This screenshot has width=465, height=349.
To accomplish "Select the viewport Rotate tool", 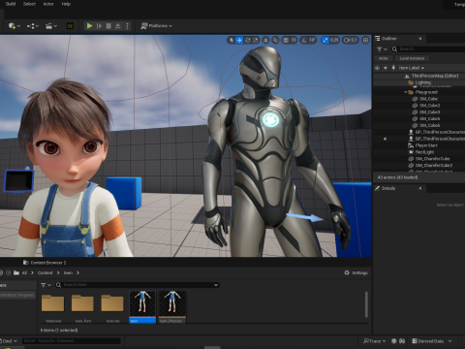I will pos(248,40).
